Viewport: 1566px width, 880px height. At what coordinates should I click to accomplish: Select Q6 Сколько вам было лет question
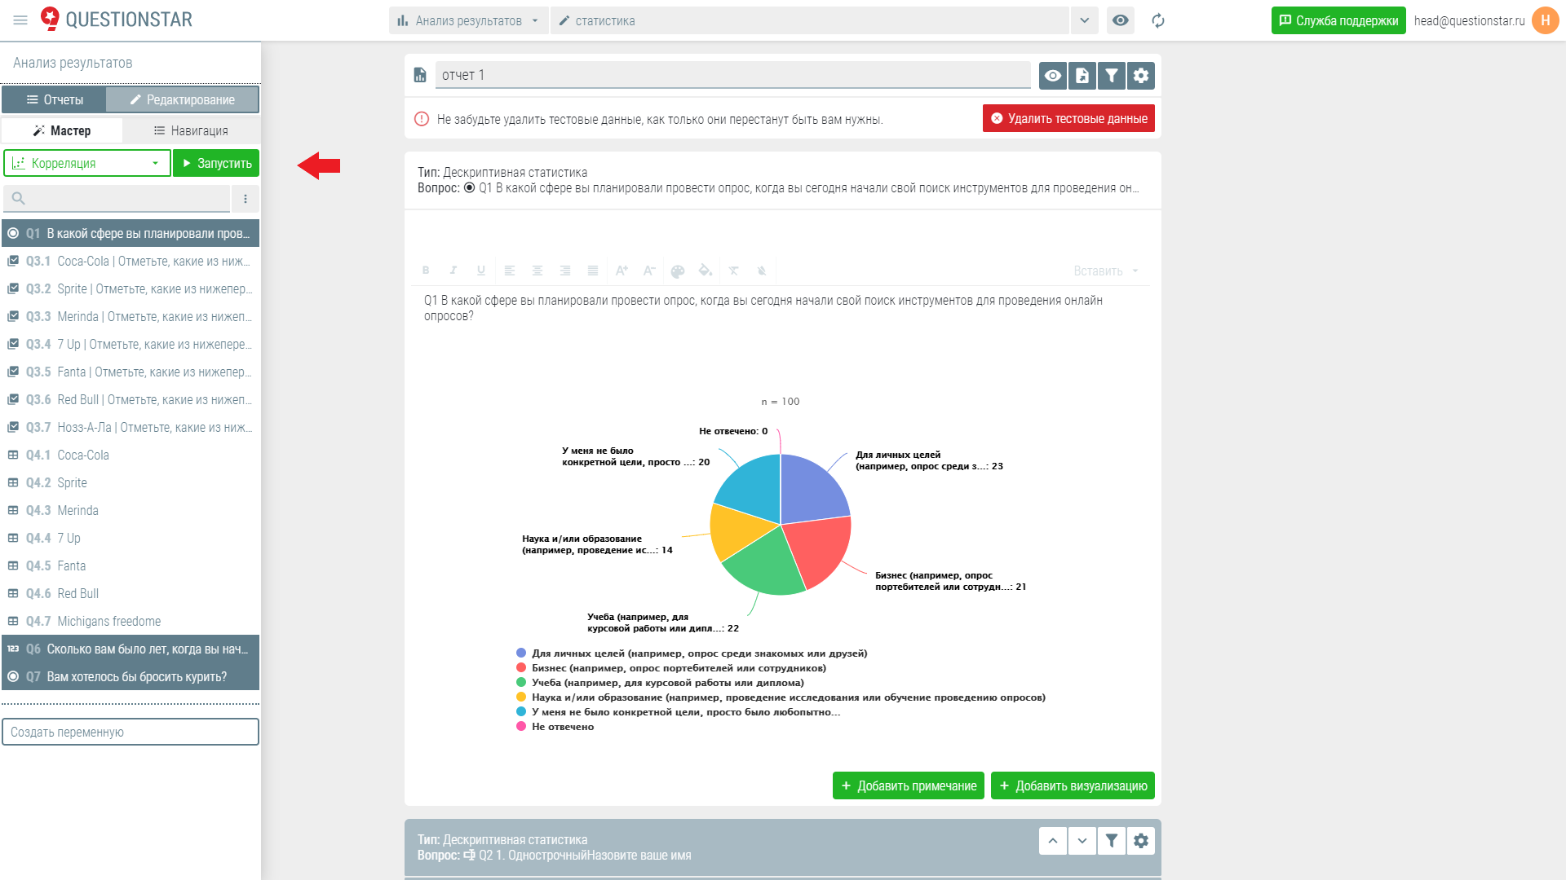tap(129, 648)
